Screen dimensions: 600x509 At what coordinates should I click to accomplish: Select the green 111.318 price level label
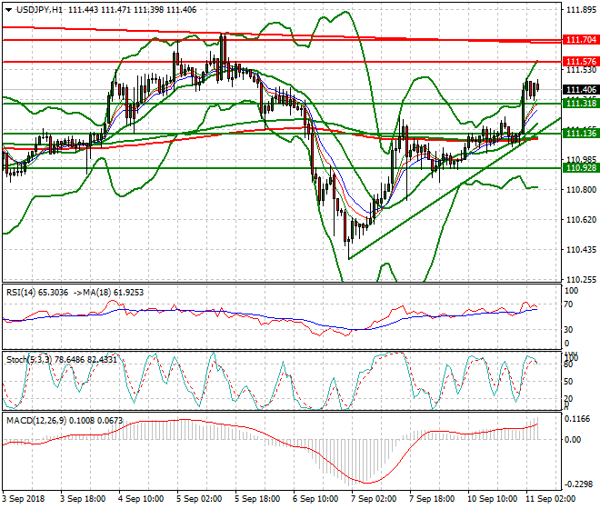[x=580, y=104]
